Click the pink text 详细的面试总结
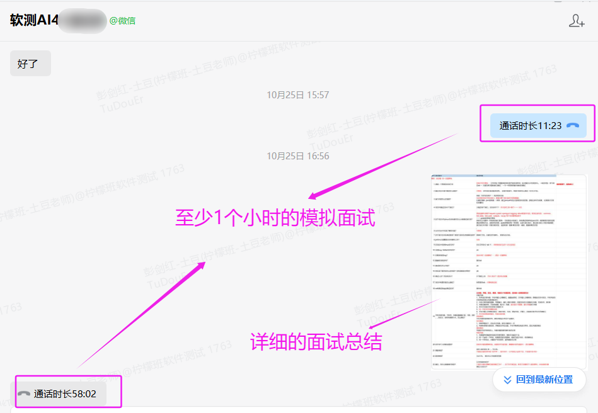This screenshot has height=413, width=598. tap(316, 341)
